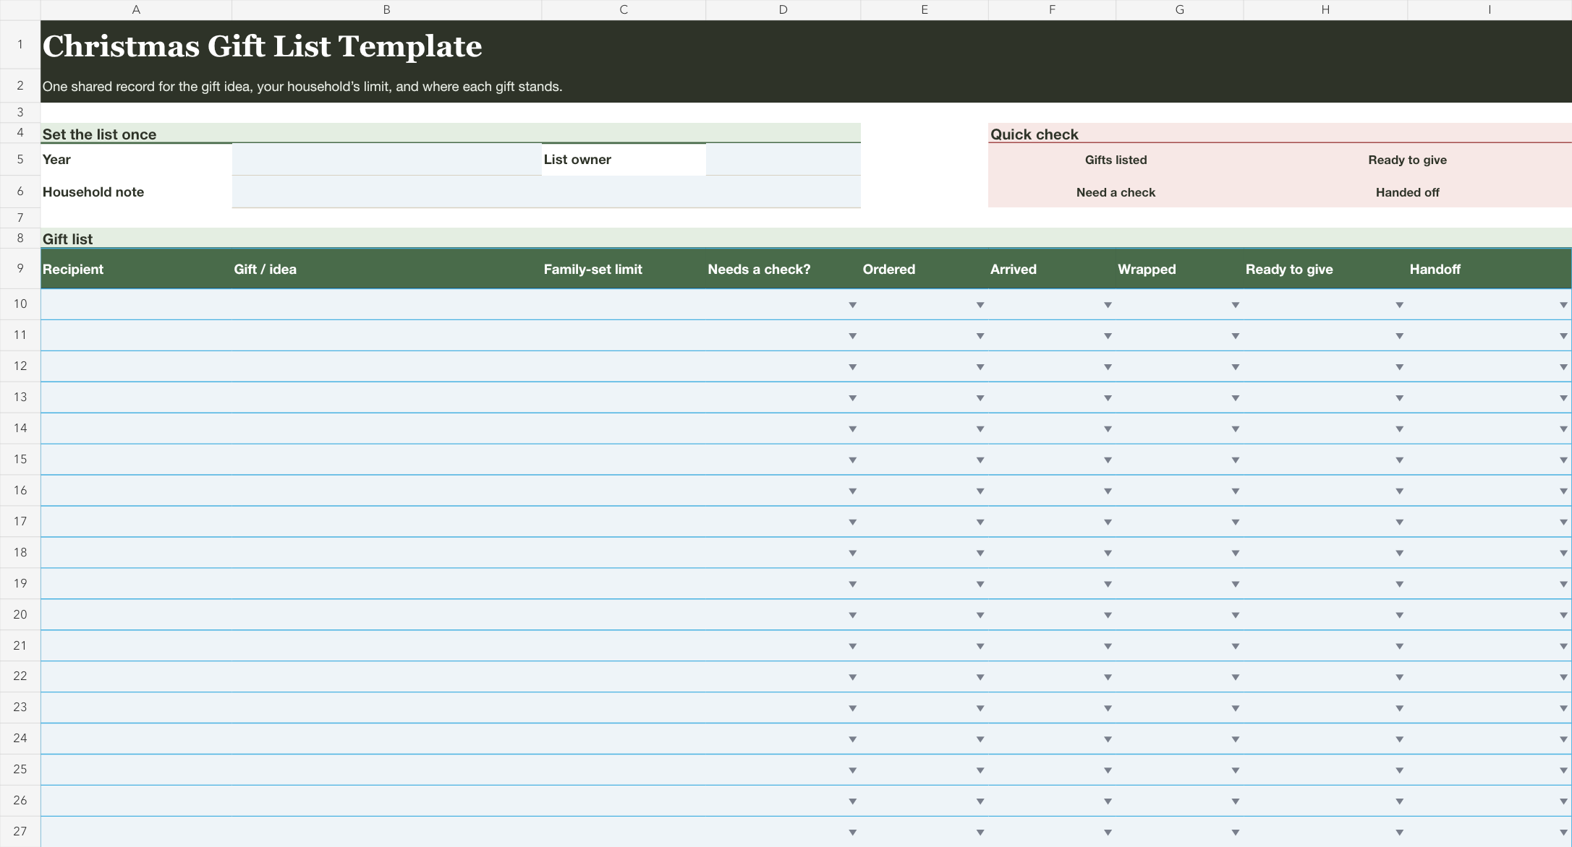Select column A header
The image size is (1572, 847).
tap(136, 10)
